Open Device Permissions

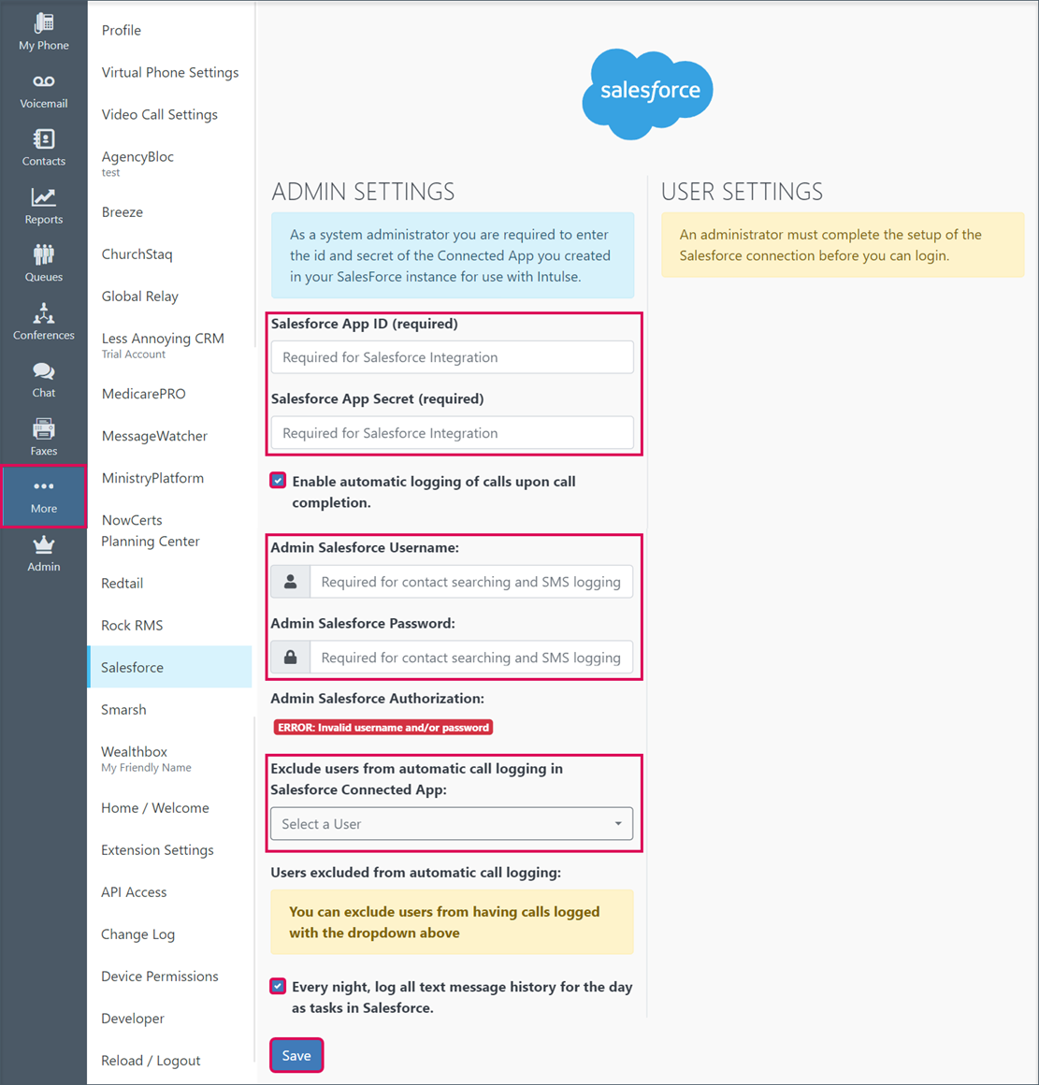tap(159, 976)
